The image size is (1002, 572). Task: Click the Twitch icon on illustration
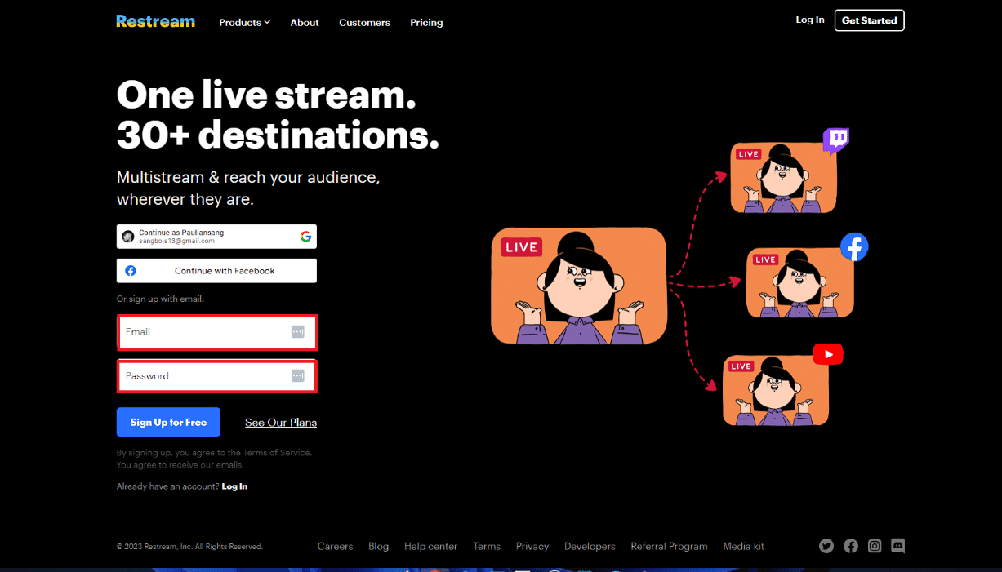(x=835, y=141)
